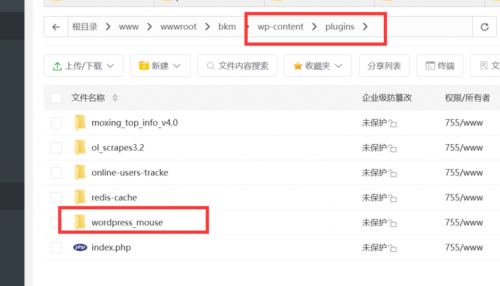The height and width of the screenshot is (286, 500).
Task: Check the online-users-tracke row checkbox
Action: 57,173
